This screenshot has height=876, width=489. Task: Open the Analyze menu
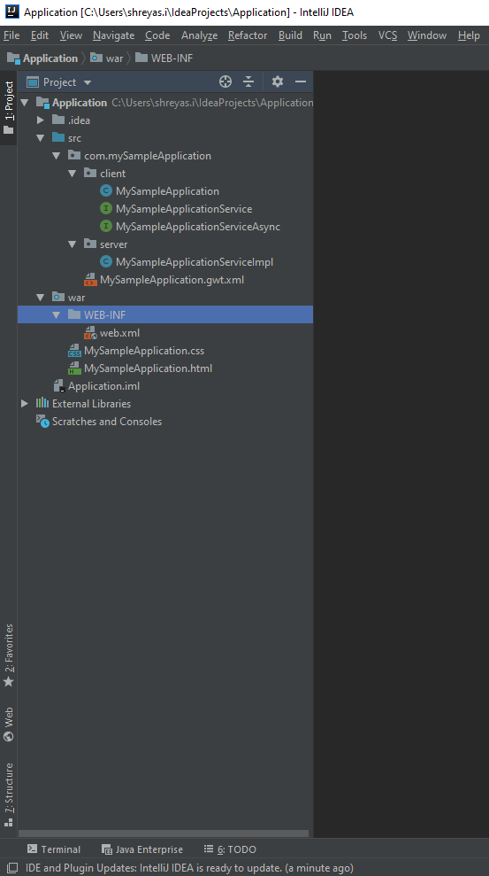coord(200,35)
